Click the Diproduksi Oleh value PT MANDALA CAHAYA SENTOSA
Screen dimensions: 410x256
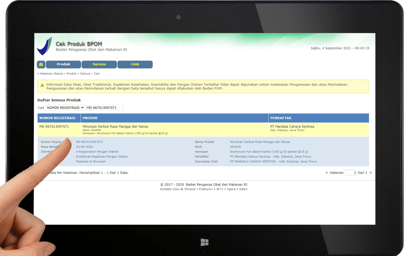point(273,161)
